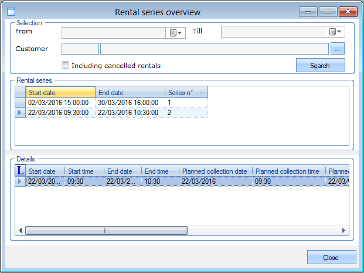Enable Including cancelled rentals checkbox
Viewport: 364px width, 273px height.
[66, 65]
